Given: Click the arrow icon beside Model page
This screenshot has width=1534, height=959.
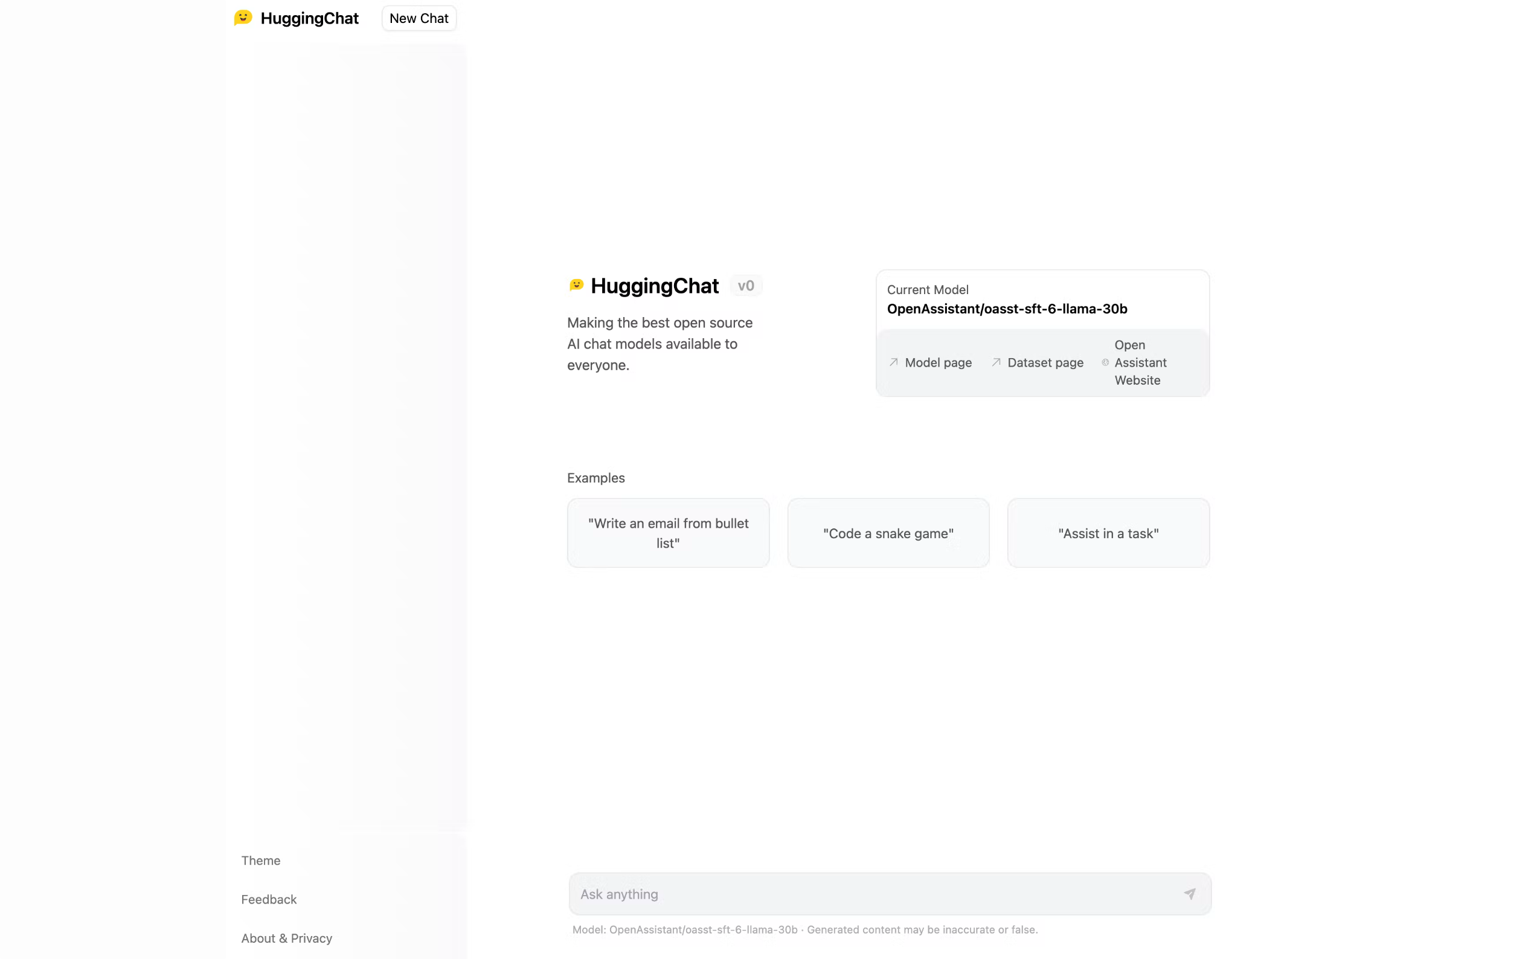Looking at the screenshot, I should pyautogui.click(x=893, y=362).
